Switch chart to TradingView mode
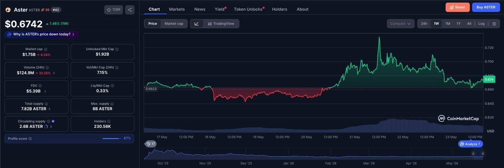The width and height of the screenshot is (504, 168). [221, 23]
